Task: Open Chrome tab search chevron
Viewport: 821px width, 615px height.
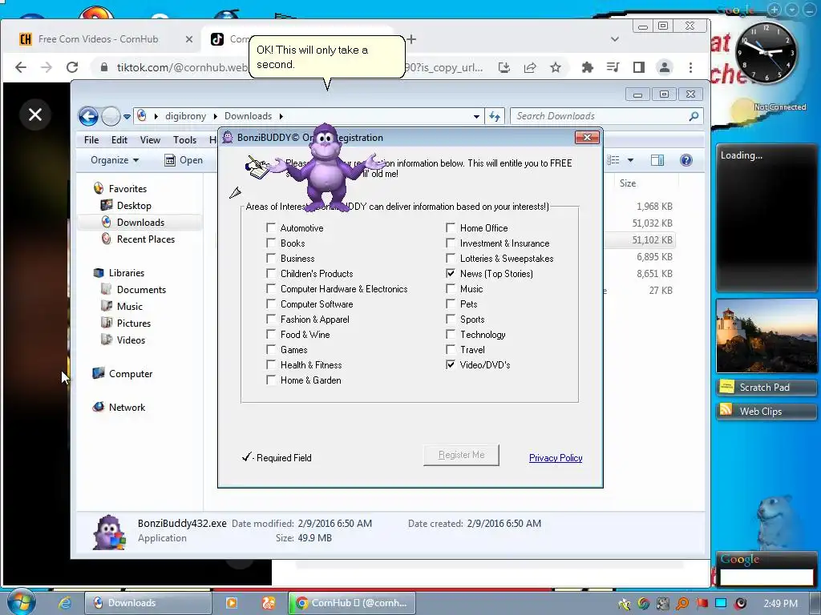Action: 615,39
